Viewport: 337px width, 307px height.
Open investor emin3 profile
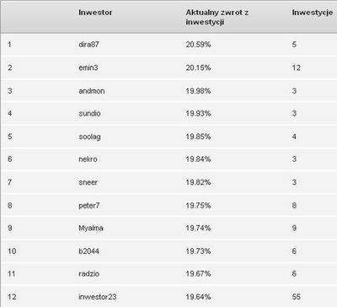pyautogui.click(x=88, y=67)
